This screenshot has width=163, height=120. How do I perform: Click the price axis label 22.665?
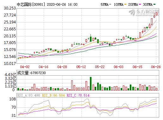point(10,29)
